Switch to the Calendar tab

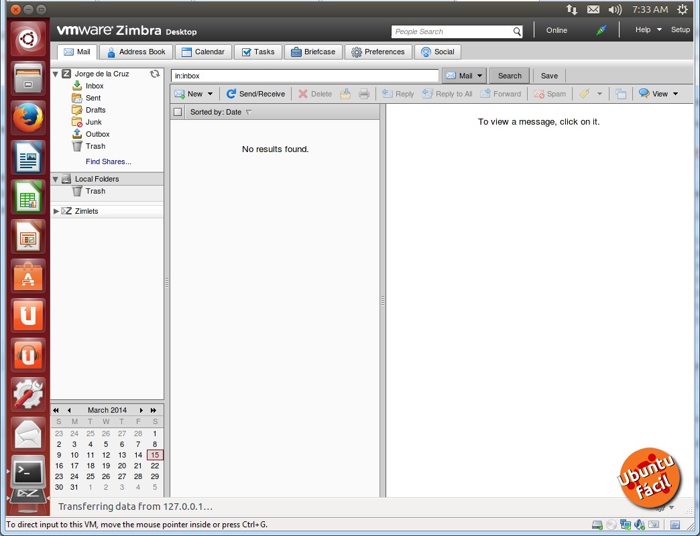pos(203,52)
